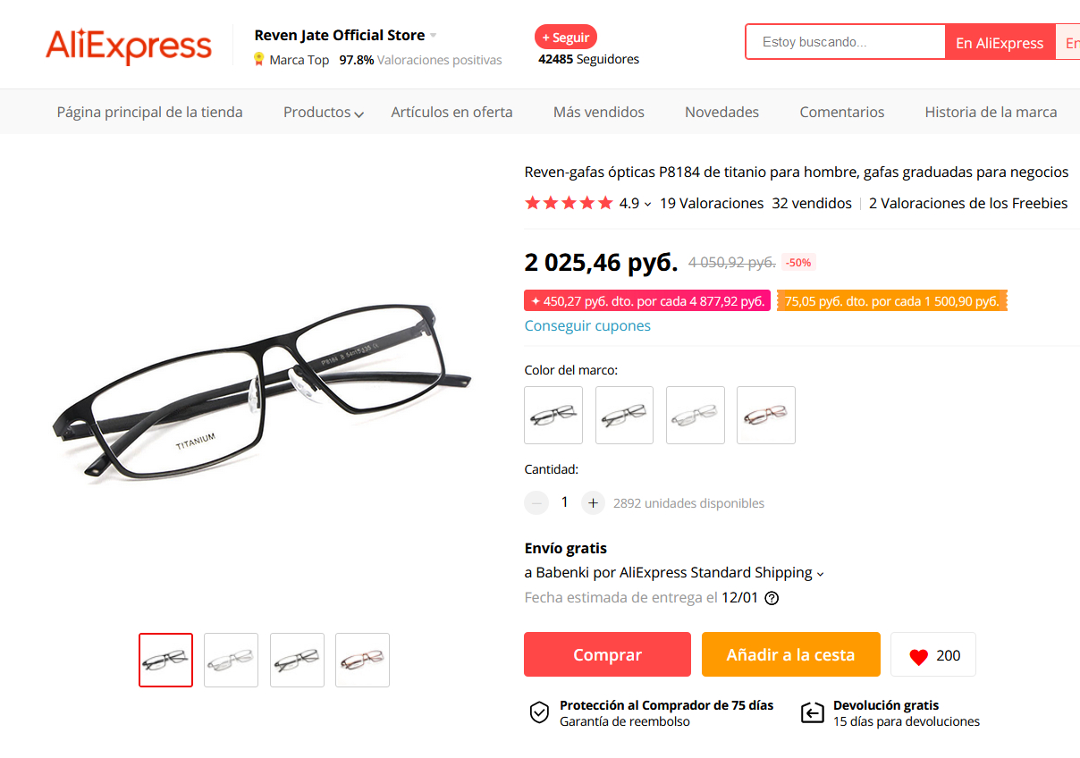Expand the Reven Jate Official Store dropdown
This screenshot has height=758, width=1080.
(434, 36)
